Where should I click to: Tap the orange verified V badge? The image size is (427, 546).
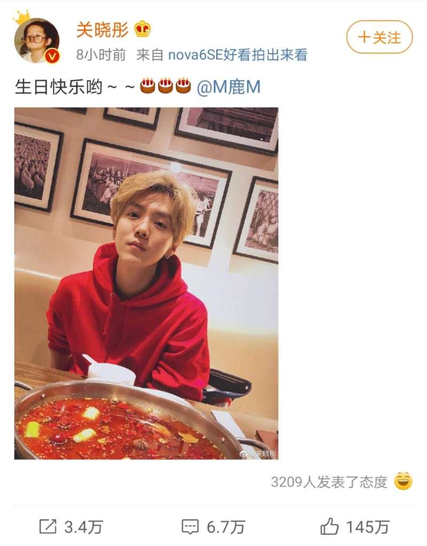[x=53, y=56]
